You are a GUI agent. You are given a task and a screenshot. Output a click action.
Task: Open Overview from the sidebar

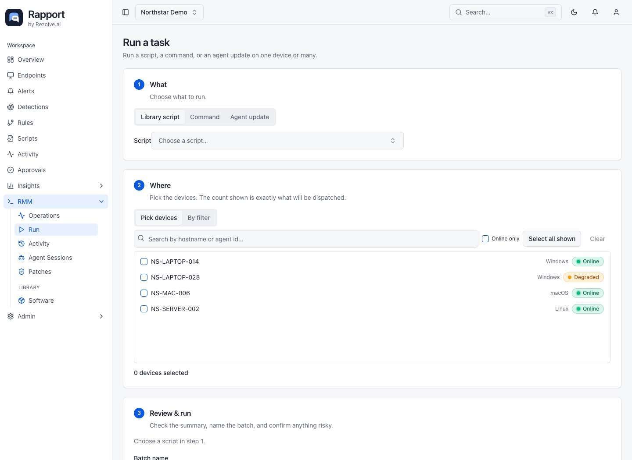click(56, 60)
